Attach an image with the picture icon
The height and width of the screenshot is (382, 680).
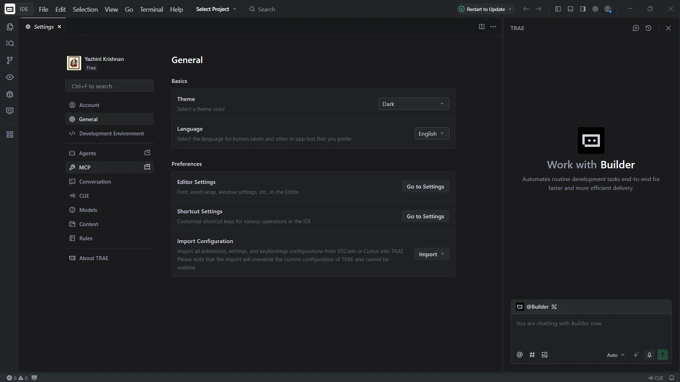pos(545,355)
